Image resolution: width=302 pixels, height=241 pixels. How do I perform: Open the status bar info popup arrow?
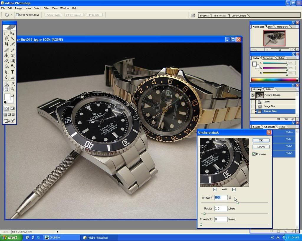pyautogui.click(x=58, y=232)
